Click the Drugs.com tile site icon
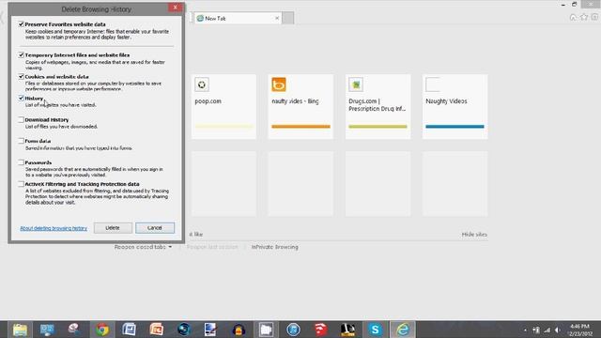This screenshot has width=601, height=338. pyautogui.click(x=356, y=84)
